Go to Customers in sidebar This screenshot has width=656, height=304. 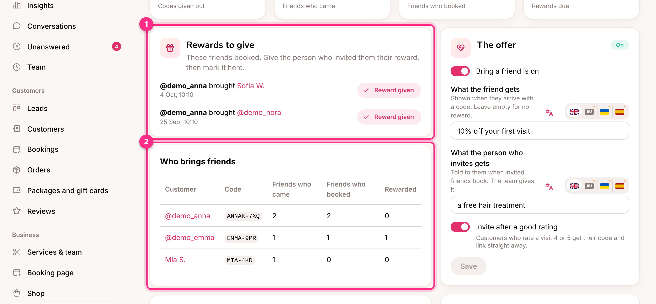click(x=46, y=129)
